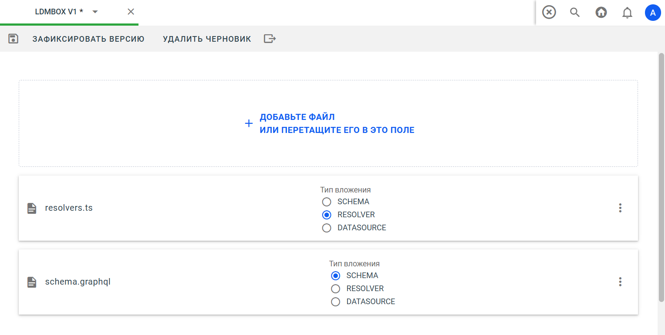Click the file icon next to resolvers.ts

click(x=32, y=208)
